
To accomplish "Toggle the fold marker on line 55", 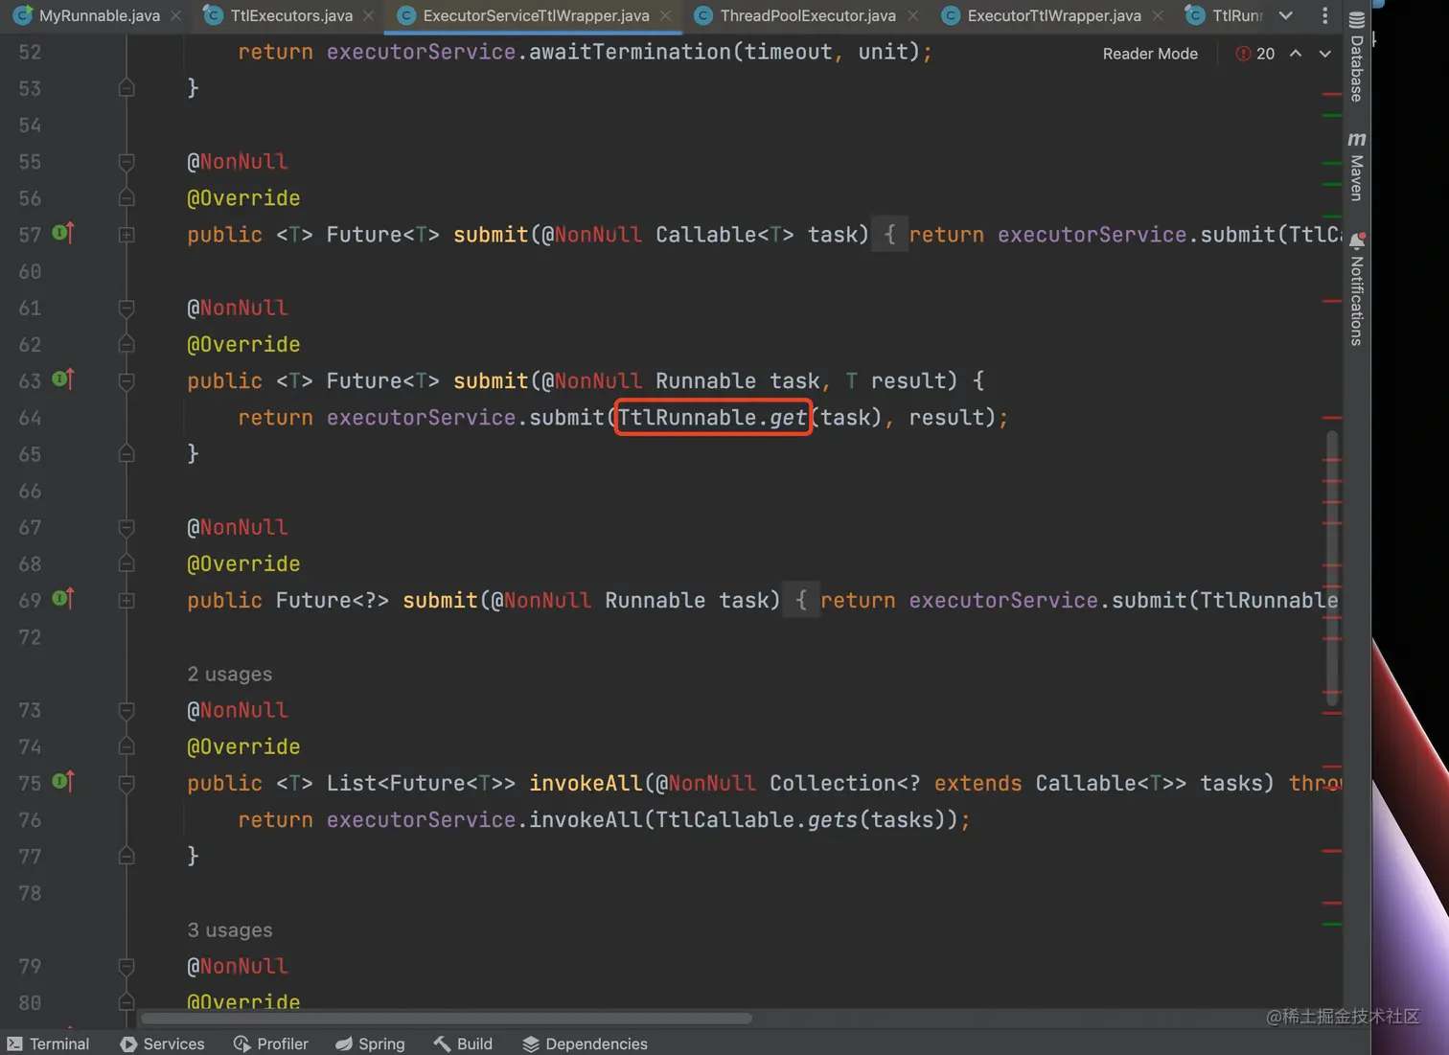I will (x=126, y=162).
